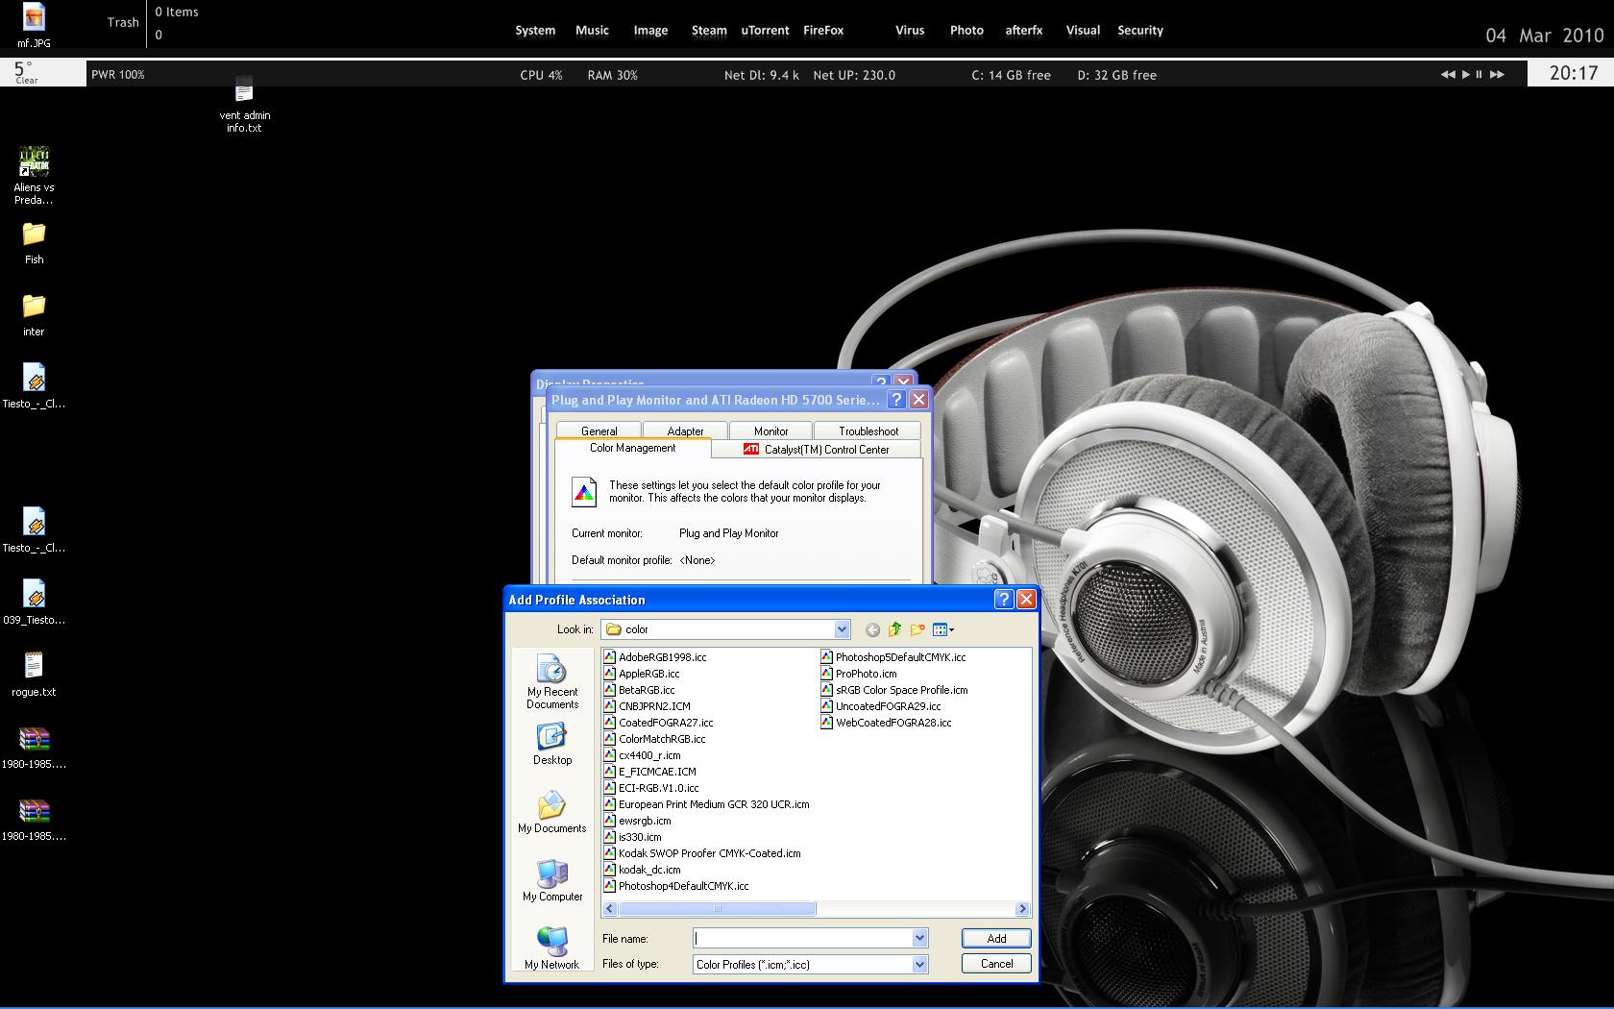Select ColorMatchRGB.icc profile
1614x1009 pixels.
655,739
